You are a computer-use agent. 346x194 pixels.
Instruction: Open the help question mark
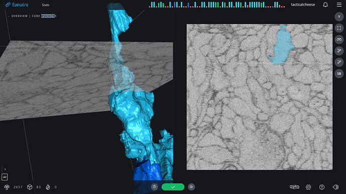coord(322,187)
